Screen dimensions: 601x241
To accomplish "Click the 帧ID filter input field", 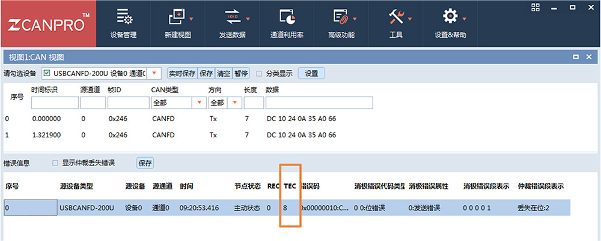I will 128,103.
